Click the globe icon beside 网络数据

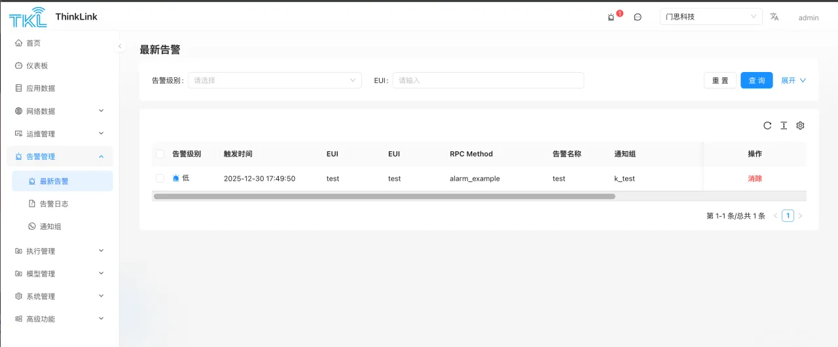tap(19, 111)
